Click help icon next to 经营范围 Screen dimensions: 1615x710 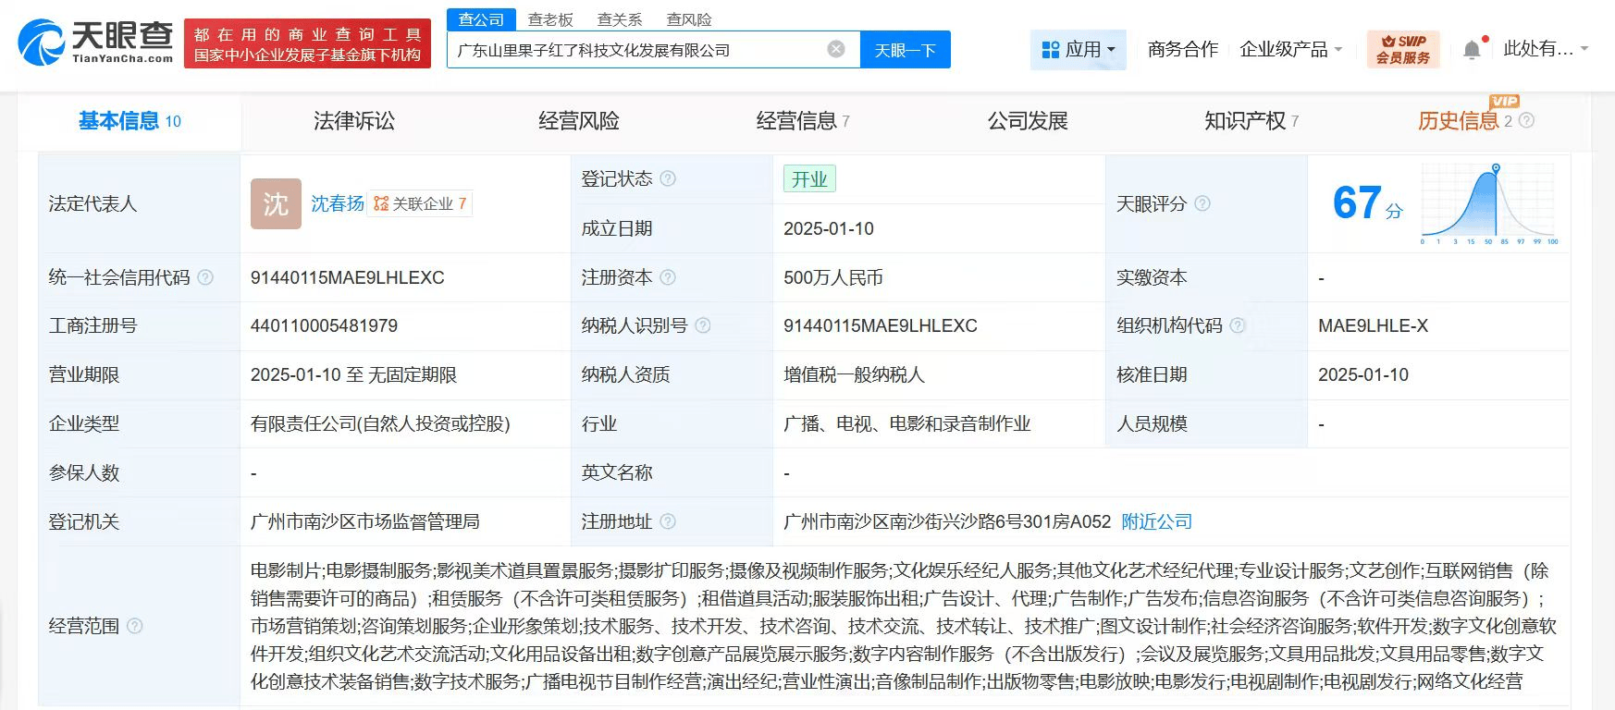[135, 626]
